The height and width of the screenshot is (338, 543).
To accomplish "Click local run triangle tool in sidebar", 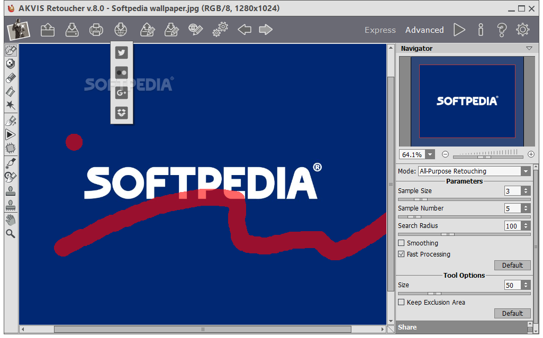I will pos(11,134).
